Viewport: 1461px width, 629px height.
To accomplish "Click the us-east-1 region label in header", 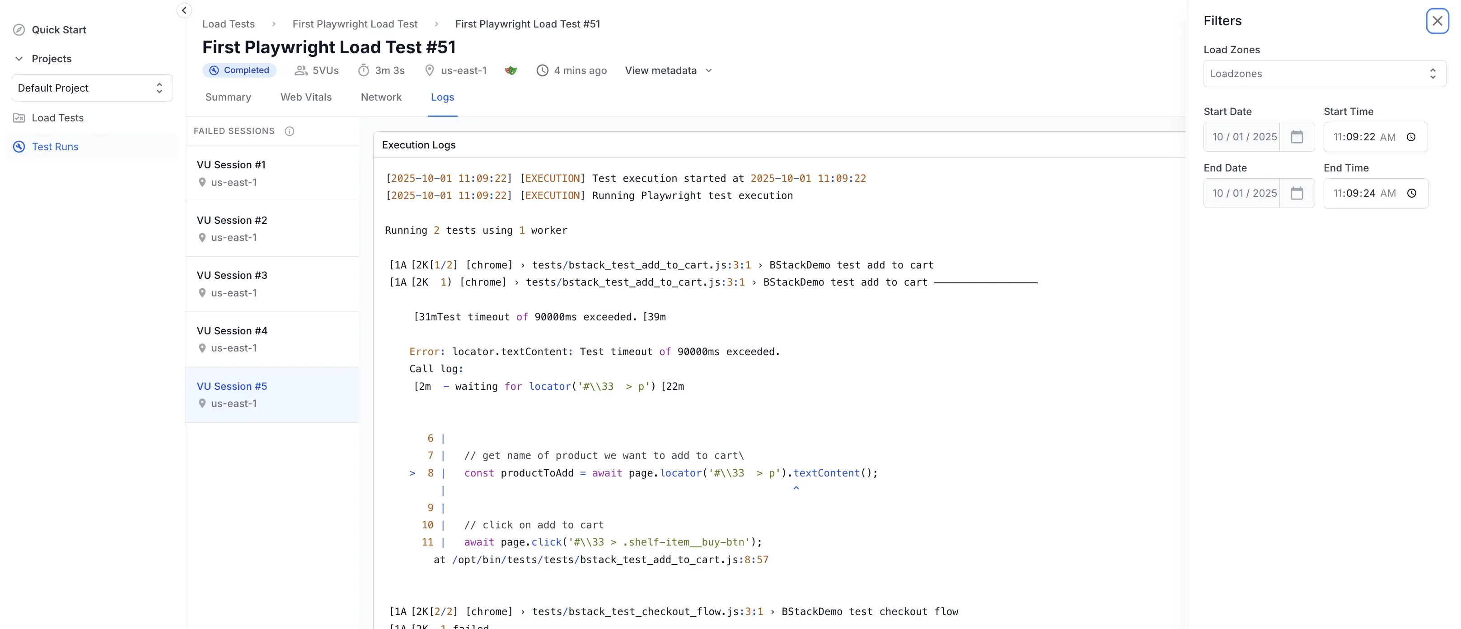I will click(x=464, y=70).
